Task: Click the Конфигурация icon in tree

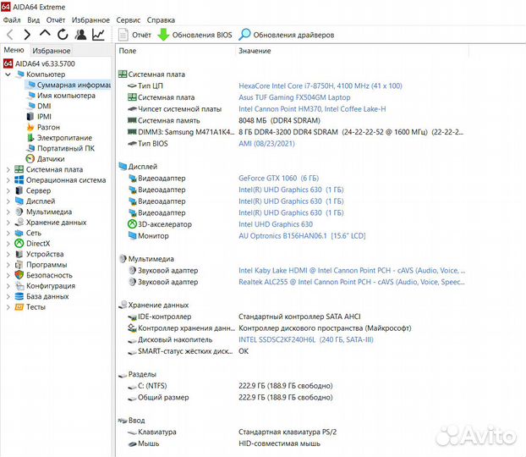Action: (x=19, y=285)
